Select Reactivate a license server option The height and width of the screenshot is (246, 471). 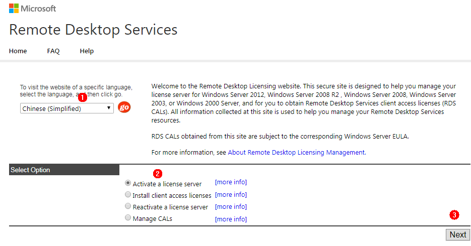(x=128, y=206)
